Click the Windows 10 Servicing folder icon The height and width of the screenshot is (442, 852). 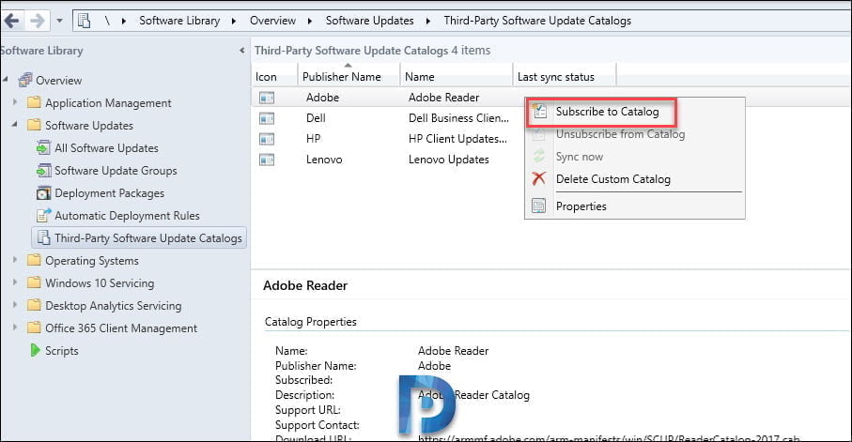click(34, 282)
